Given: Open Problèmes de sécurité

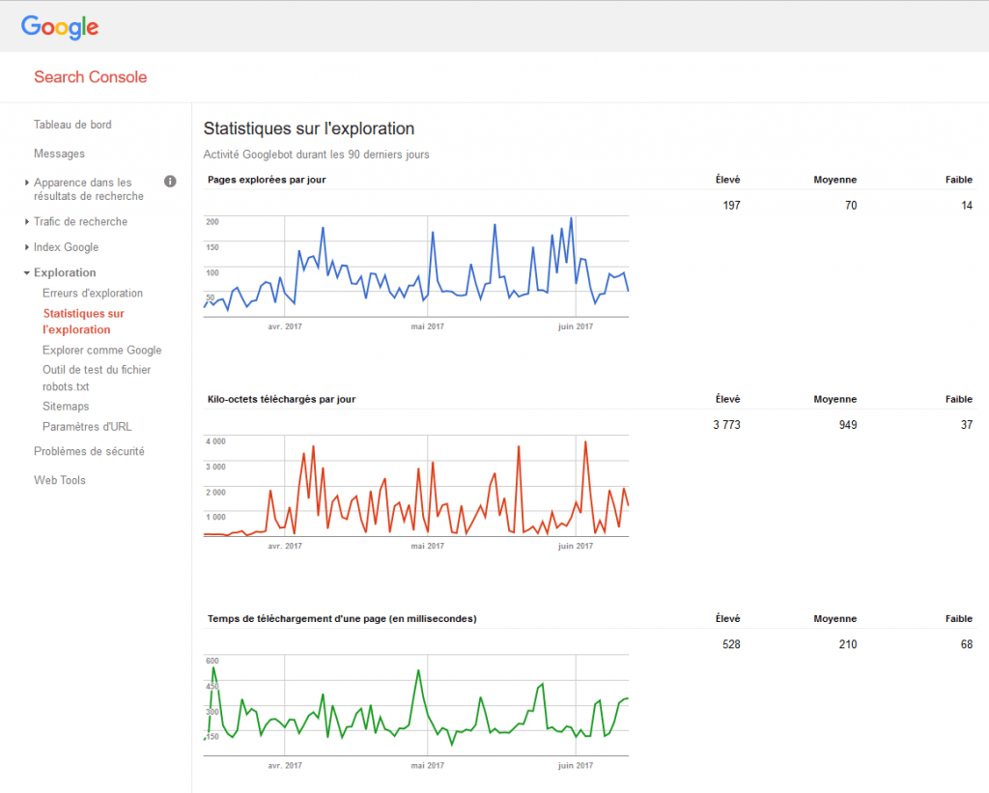Looking at the screenshot, I should (x=89, y=451).
